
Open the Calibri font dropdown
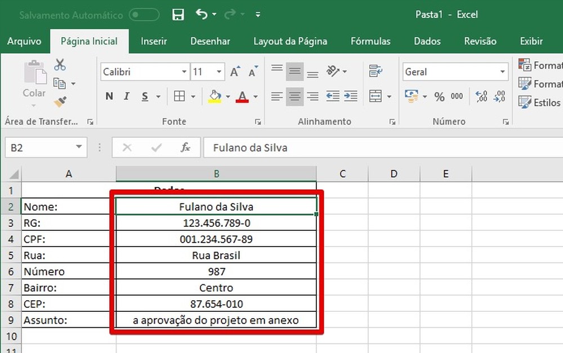point(184,72)
